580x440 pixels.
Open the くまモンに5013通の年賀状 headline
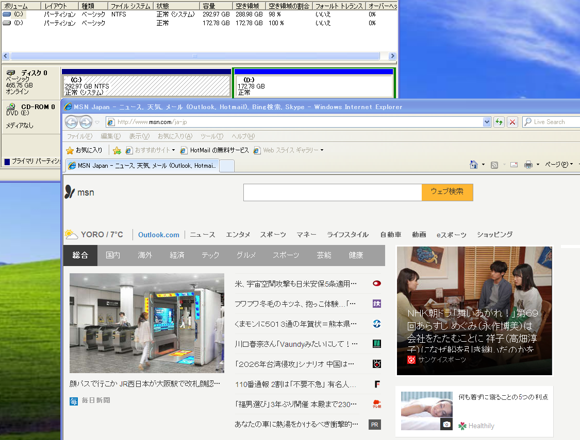295,324
